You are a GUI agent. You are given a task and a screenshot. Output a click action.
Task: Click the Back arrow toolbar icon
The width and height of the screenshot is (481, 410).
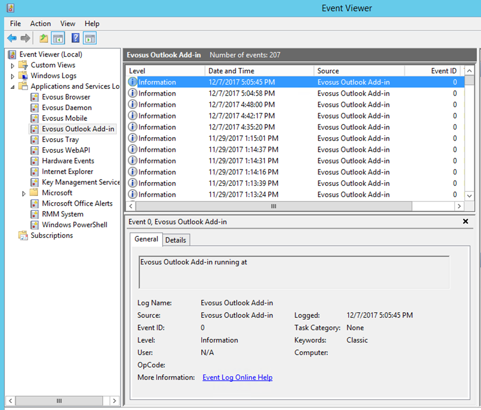pos(12,38)
